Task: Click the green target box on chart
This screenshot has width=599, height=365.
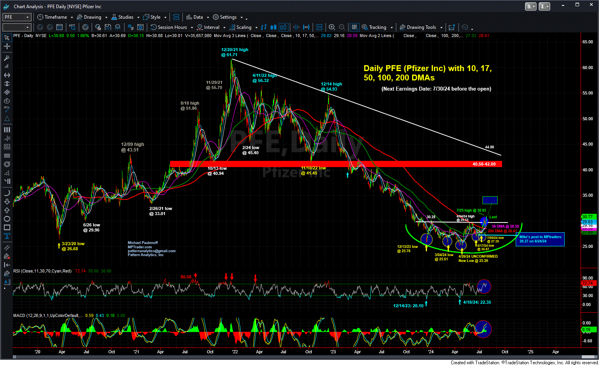Action: (x=490, y=200)
